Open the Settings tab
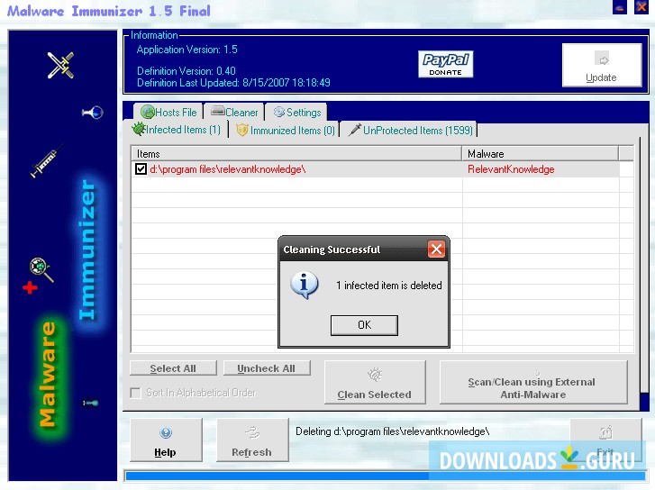655x490 pixels. coord(296,112)
